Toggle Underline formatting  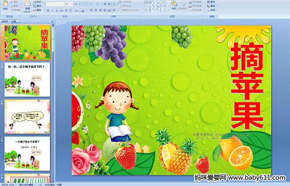point(57,11)
